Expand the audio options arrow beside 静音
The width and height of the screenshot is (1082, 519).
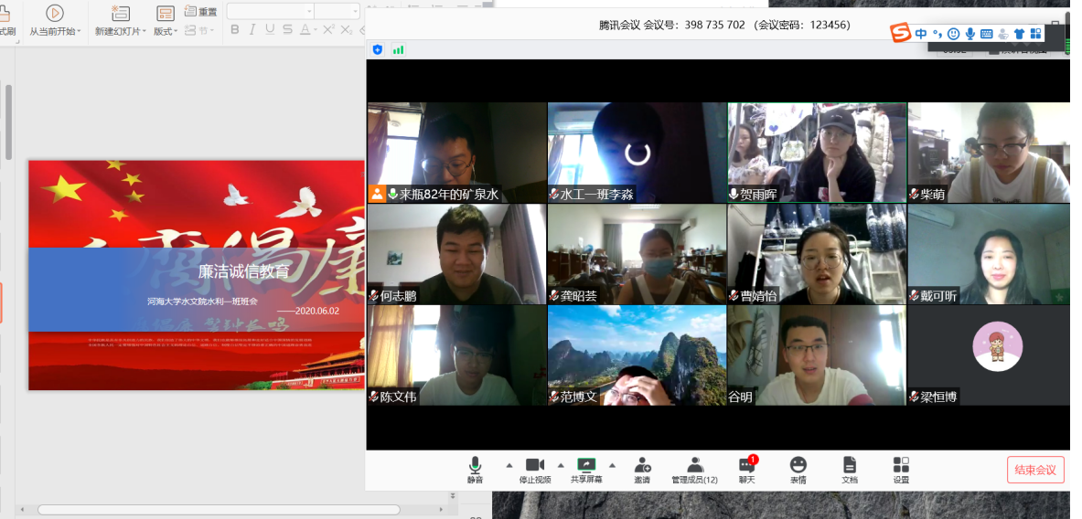point(509,464)
